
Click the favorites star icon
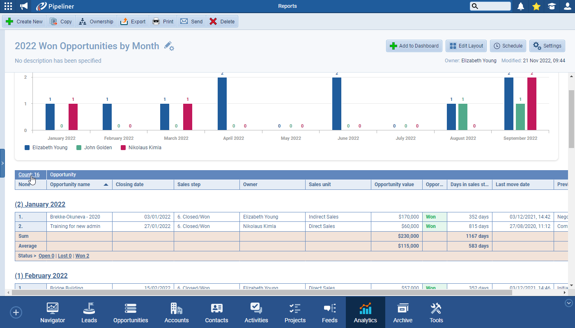click(x=536, y=6)
